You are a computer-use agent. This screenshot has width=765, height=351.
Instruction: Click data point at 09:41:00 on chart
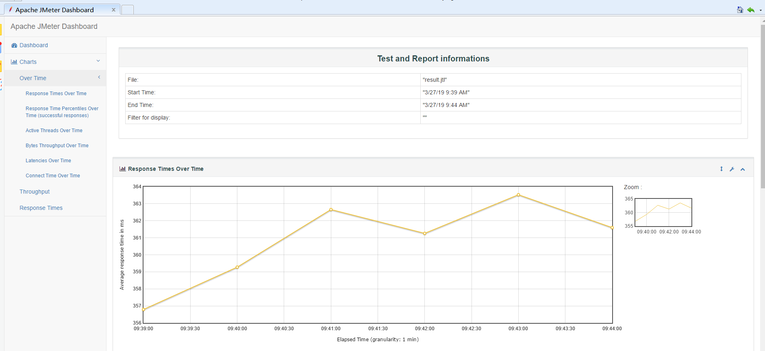point(331,210)
